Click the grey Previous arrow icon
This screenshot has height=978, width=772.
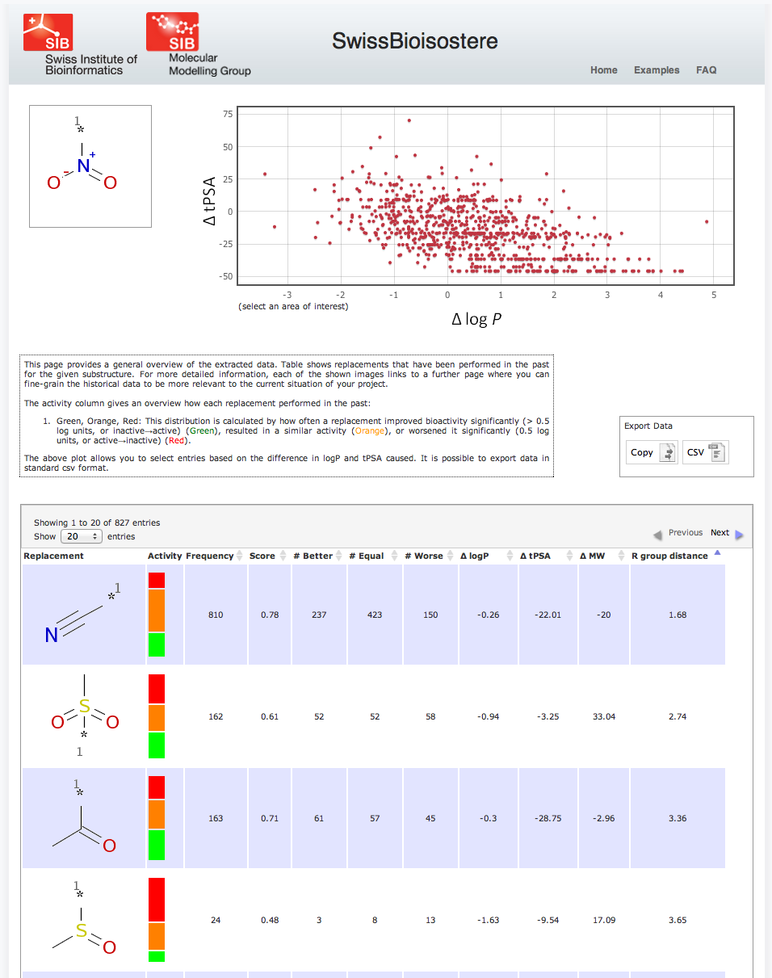pyautogui.click(x=657, y=534)
